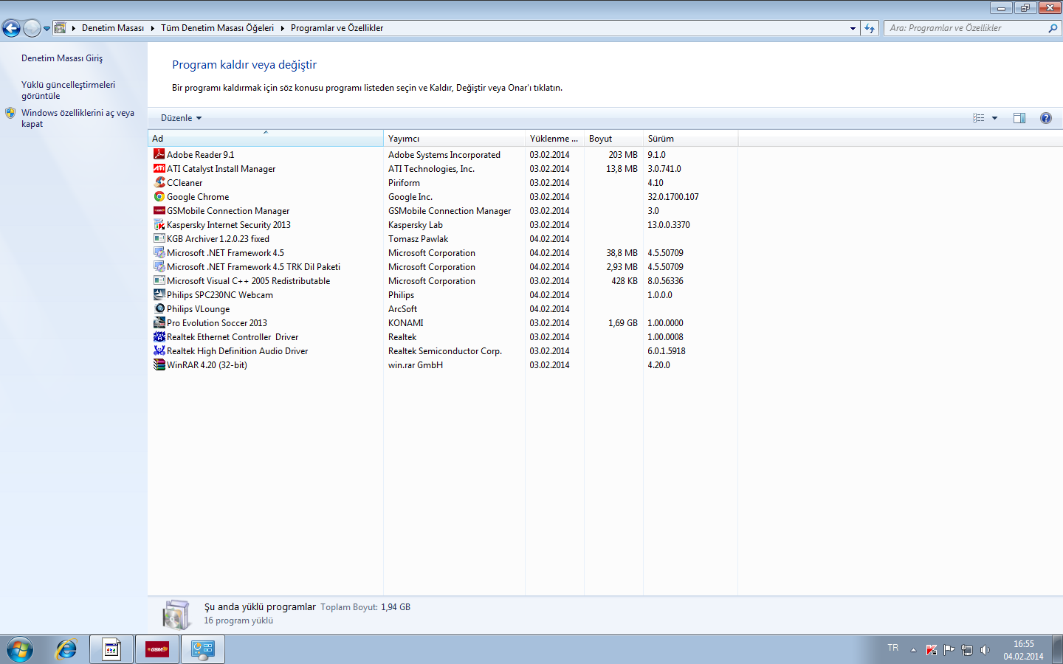Click the Realtek Ethernet Controller Driver icon
The image size is (1063, 664).
tap(159, 336)
